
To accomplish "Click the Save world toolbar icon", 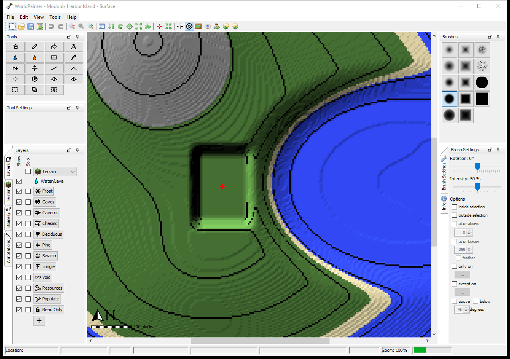I will (x=31, y=26).
